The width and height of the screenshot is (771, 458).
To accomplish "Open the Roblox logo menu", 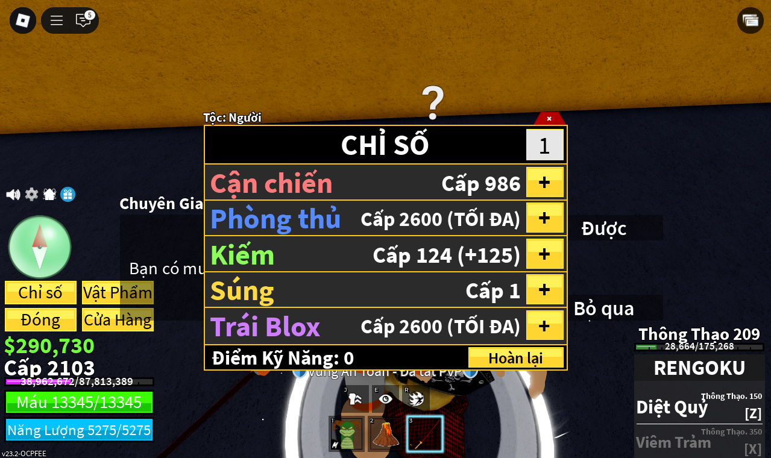I will coord(23,20).
